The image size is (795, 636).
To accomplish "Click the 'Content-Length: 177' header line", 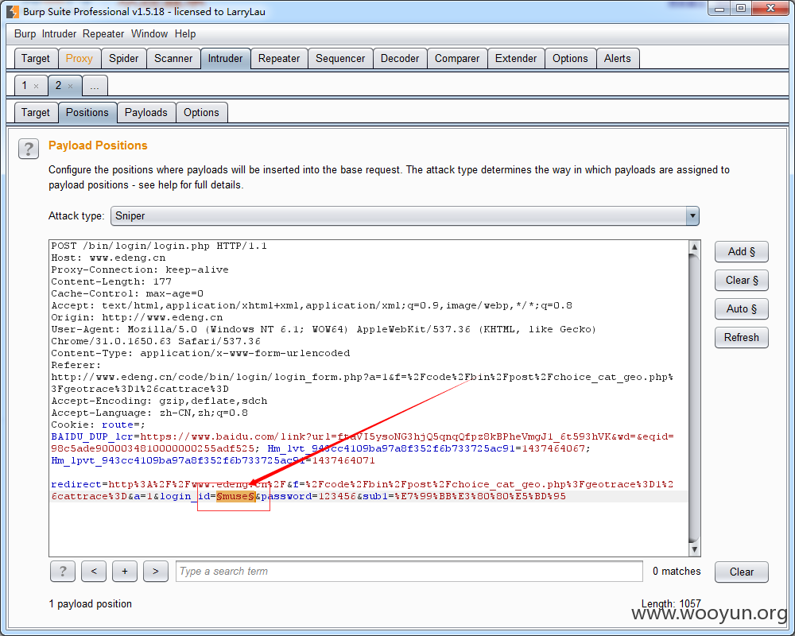I will (111, 281).
